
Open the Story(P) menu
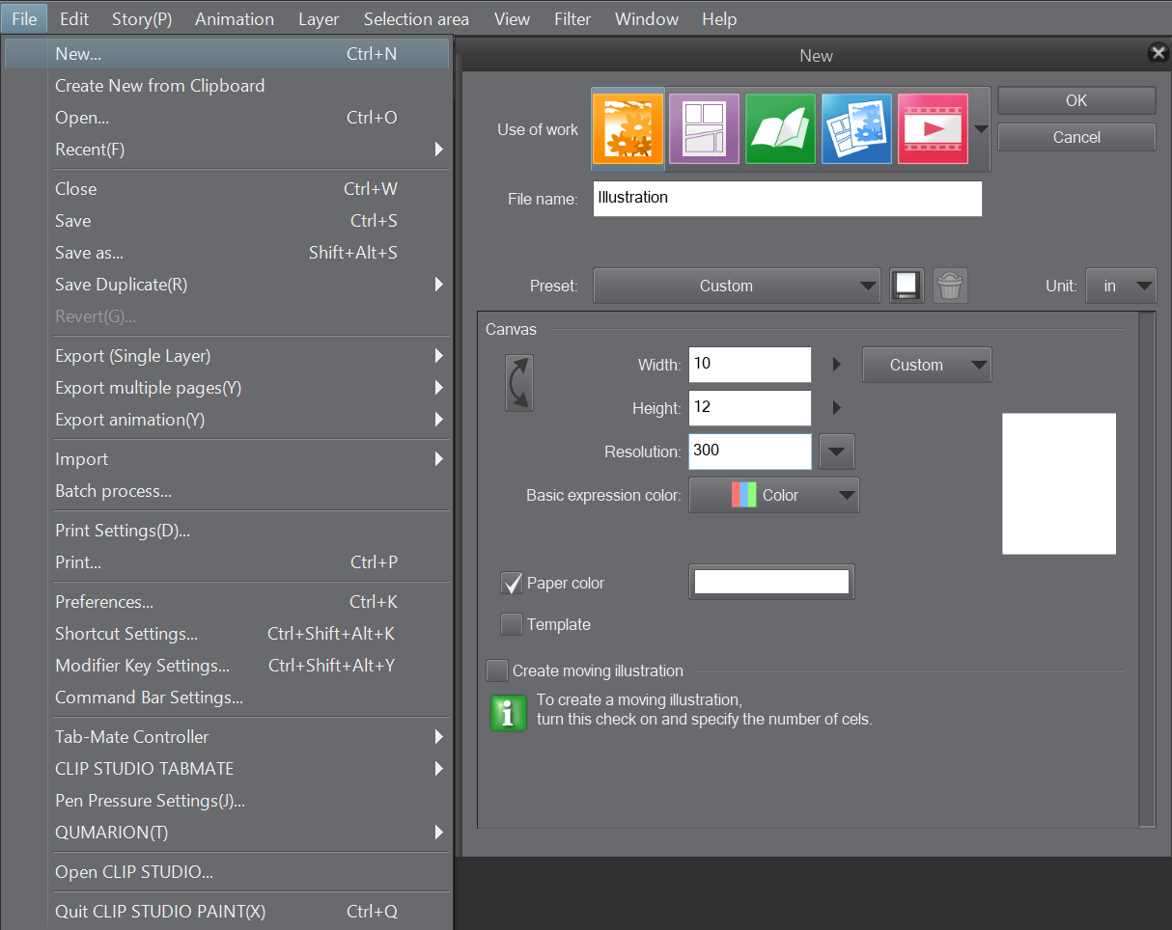pyautogui.click(x=142, y=18)
